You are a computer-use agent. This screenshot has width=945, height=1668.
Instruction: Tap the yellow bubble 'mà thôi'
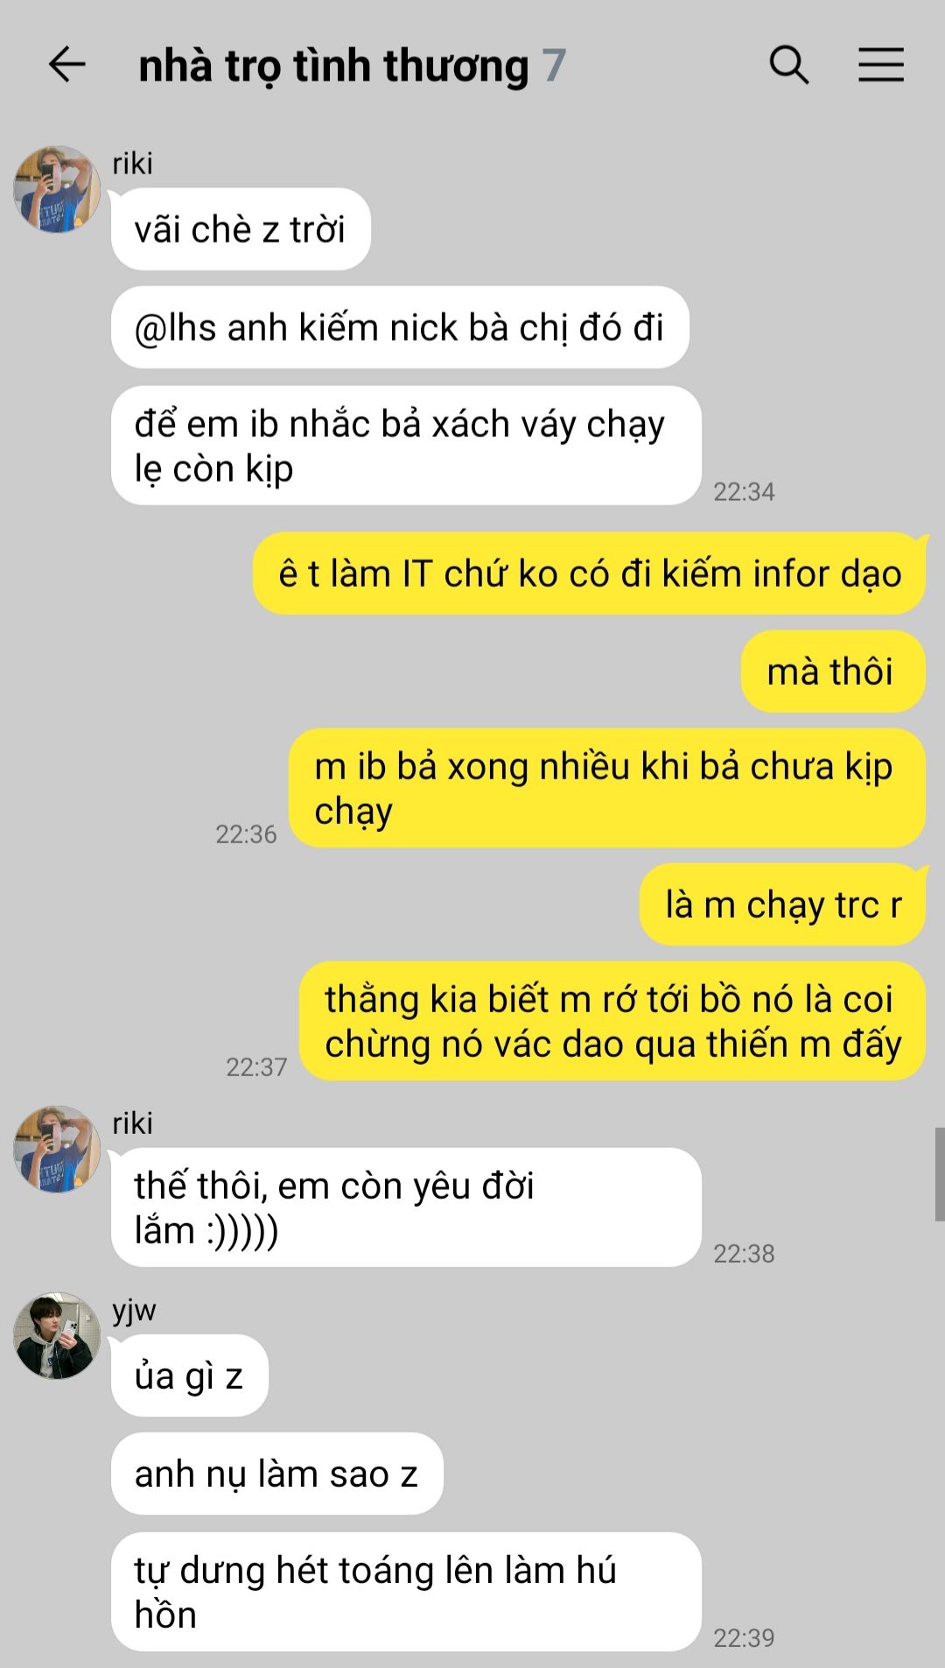click(833, 672)
